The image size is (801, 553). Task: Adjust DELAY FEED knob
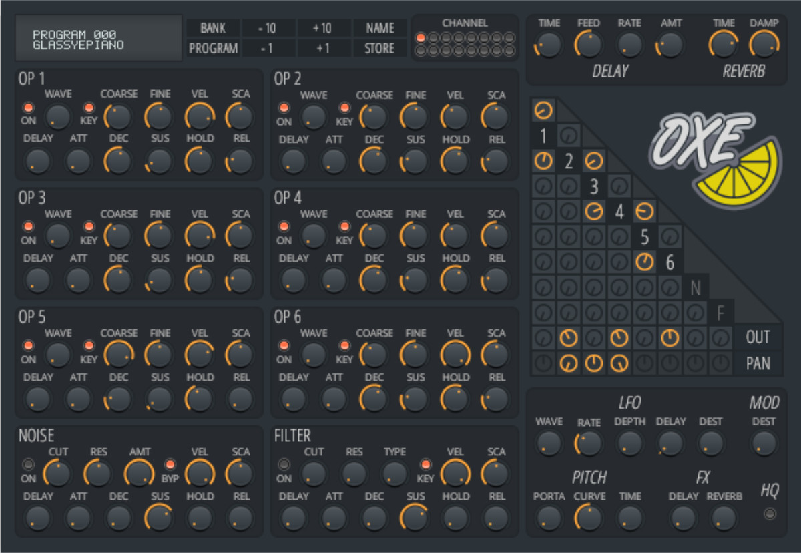pos(589,45)
